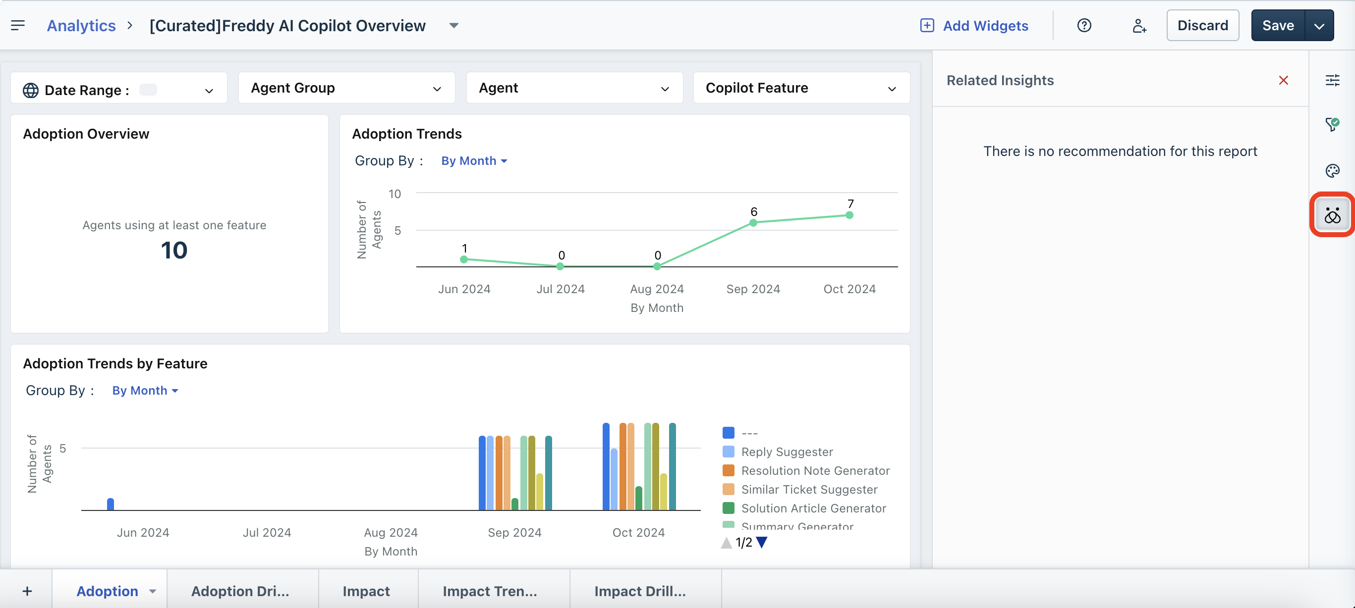Toggle Resolution Note Generator legend entry

click(x=815, y=471)
